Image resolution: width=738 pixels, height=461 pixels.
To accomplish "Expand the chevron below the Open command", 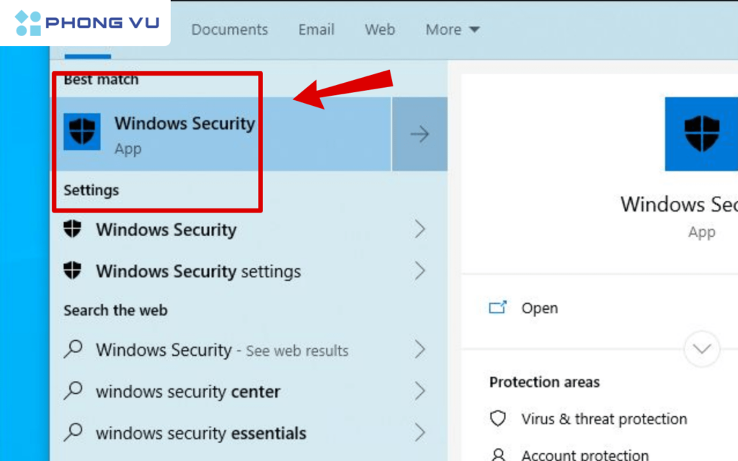I will coord(701,349).
